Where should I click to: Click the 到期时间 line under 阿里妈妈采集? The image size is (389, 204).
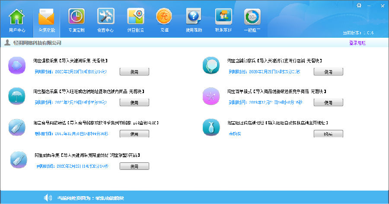click(x=73, y=166)
